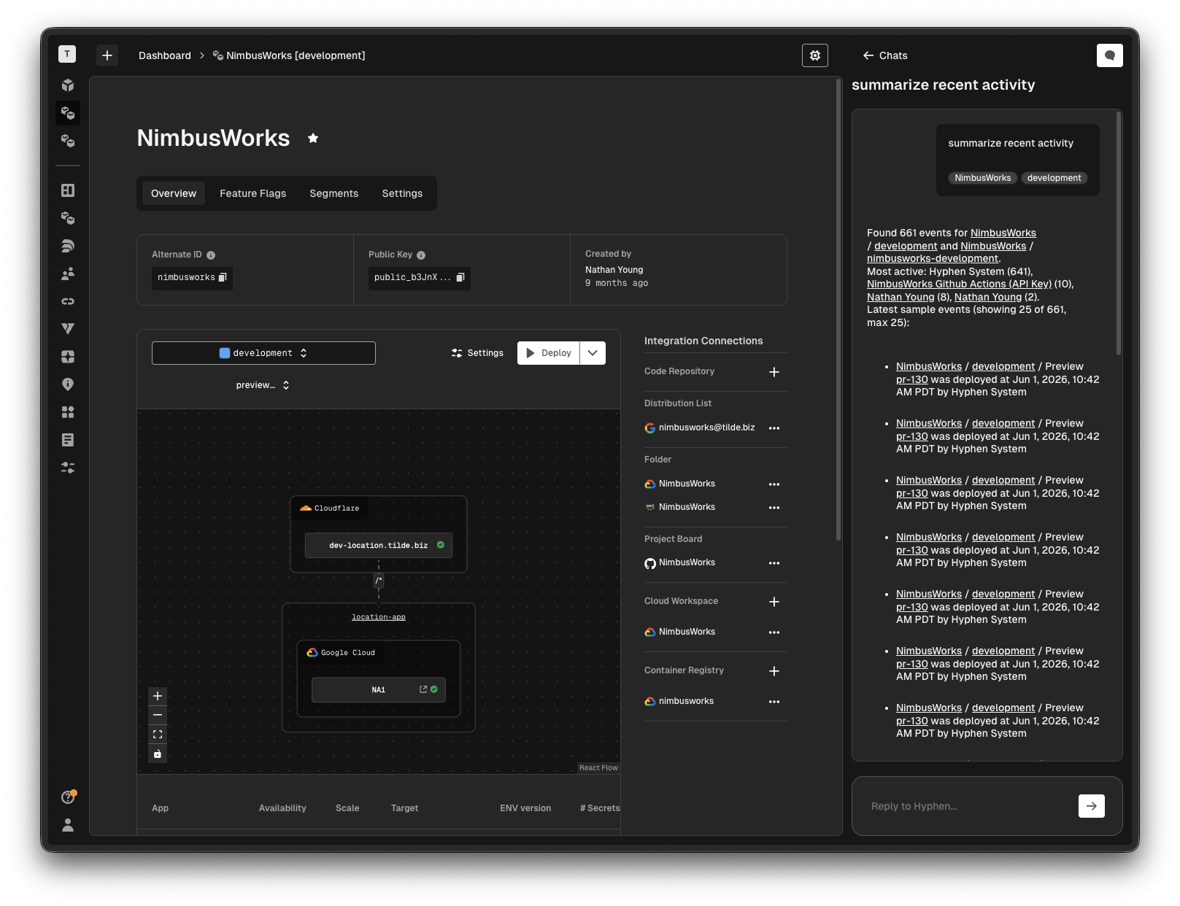Fit the flow canvas to view
This screenshot has height=906, width=1180.
click(158, 734)
